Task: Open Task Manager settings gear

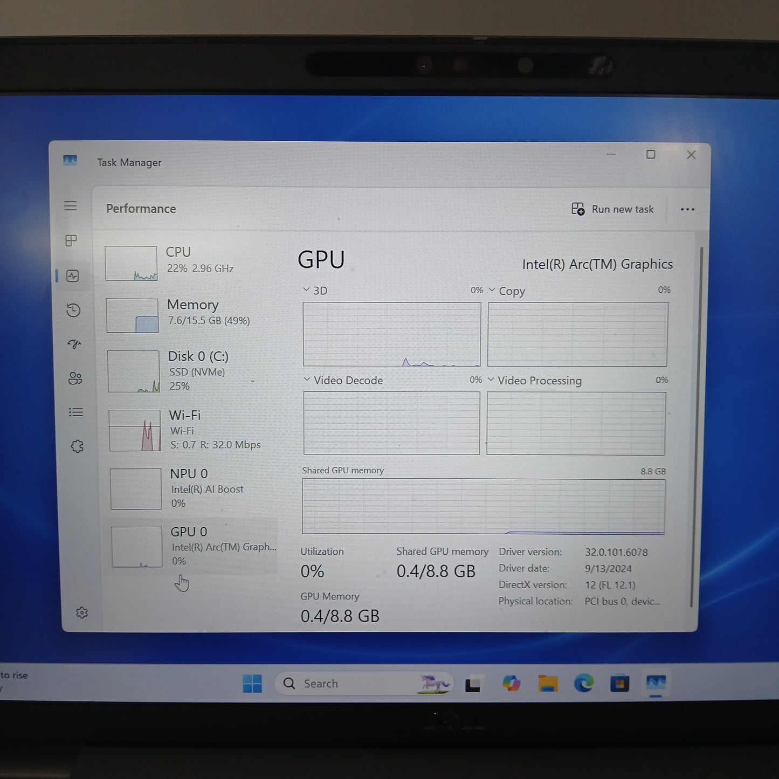Action: 82,613
